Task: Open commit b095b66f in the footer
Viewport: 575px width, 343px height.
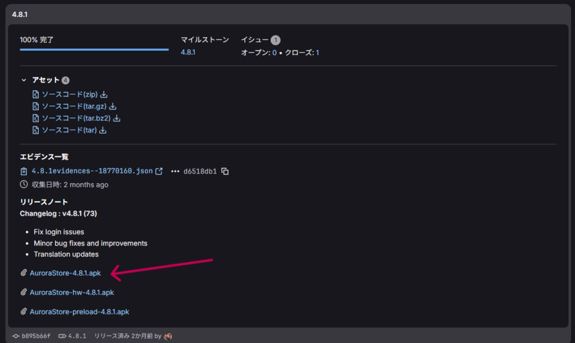Action: coord(36,336)
